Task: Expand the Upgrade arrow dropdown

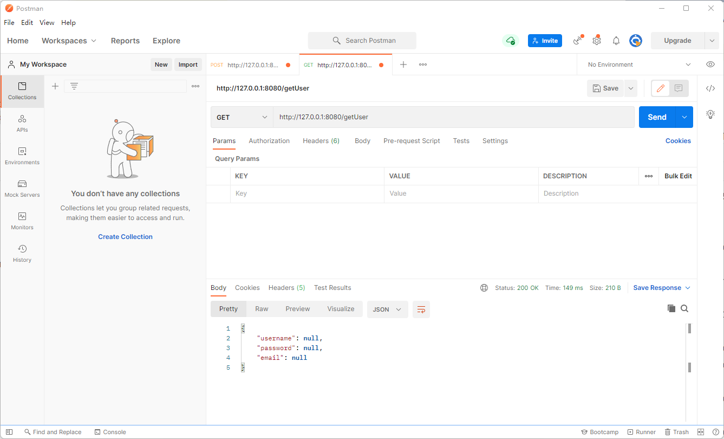Action: point(712,41)
